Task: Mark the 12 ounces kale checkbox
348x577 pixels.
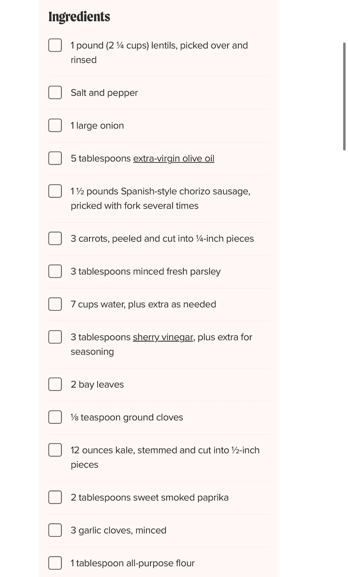Action: [55, 450]
